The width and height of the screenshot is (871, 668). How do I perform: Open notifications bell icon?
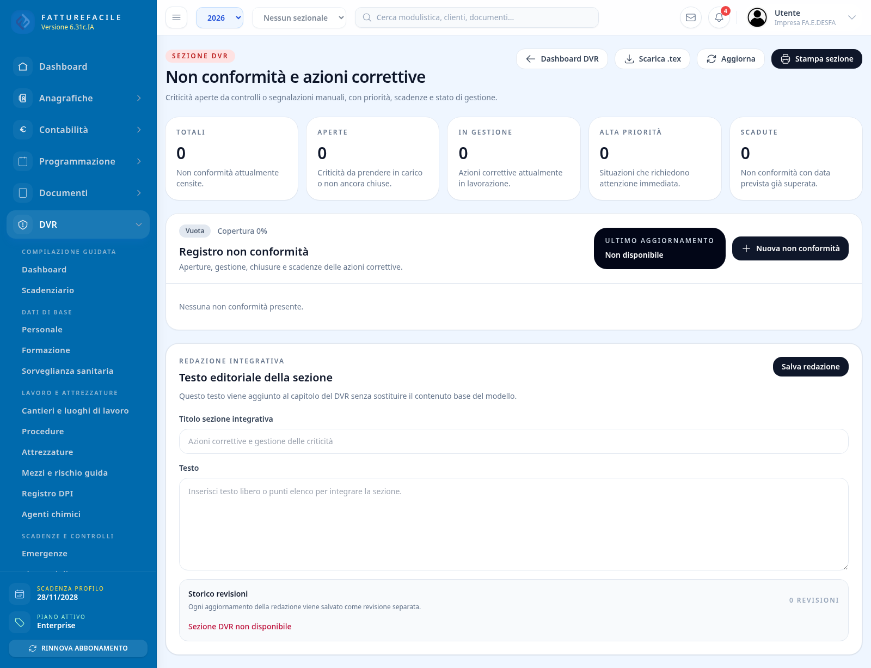point(719,17)
